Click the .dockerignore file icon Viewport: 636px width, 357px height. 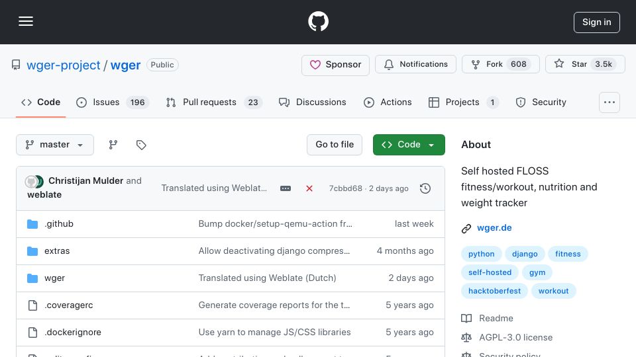click(32, 333)
